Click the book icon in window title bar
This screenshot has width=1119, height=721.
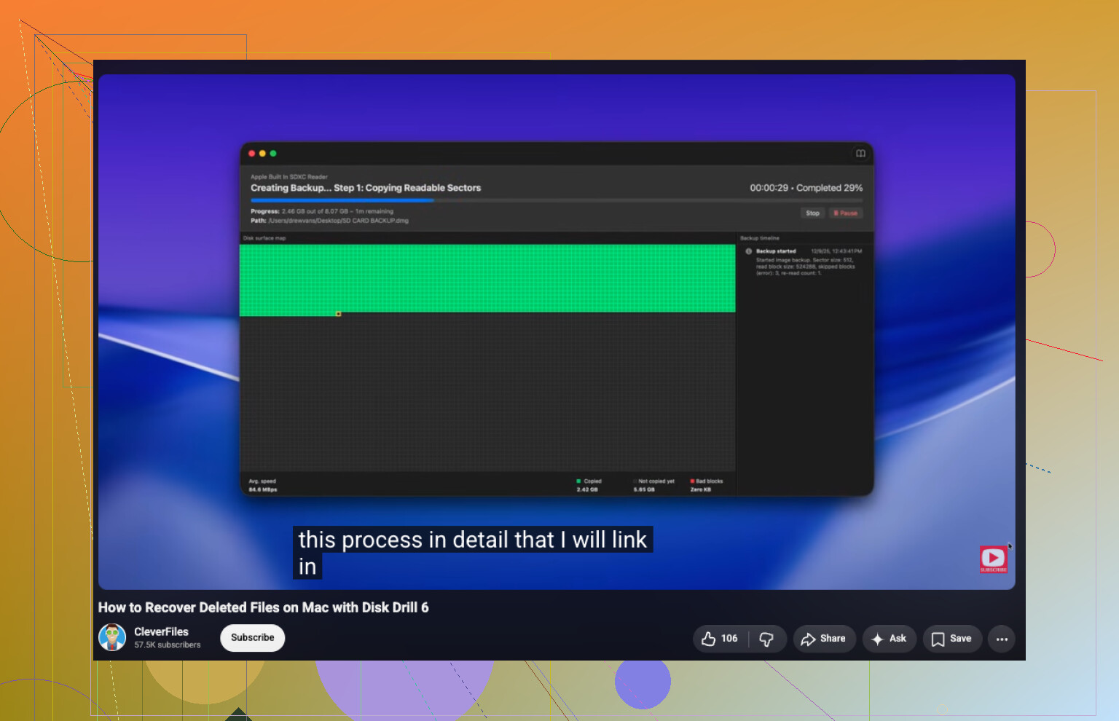(x=860, y=154)
